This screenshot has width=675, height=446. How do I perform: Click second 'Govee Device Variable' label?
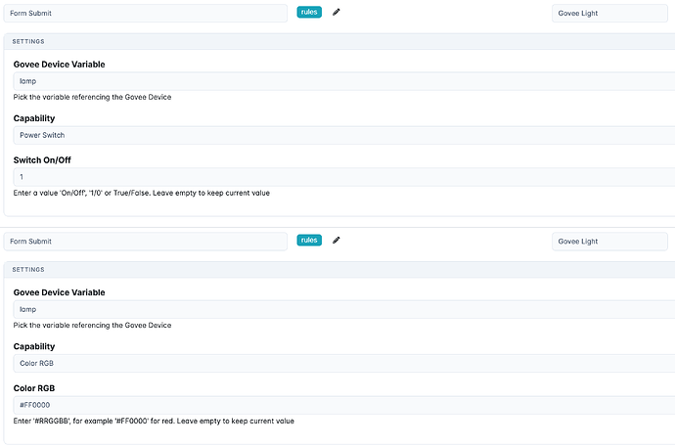click(x=59, y=292)
